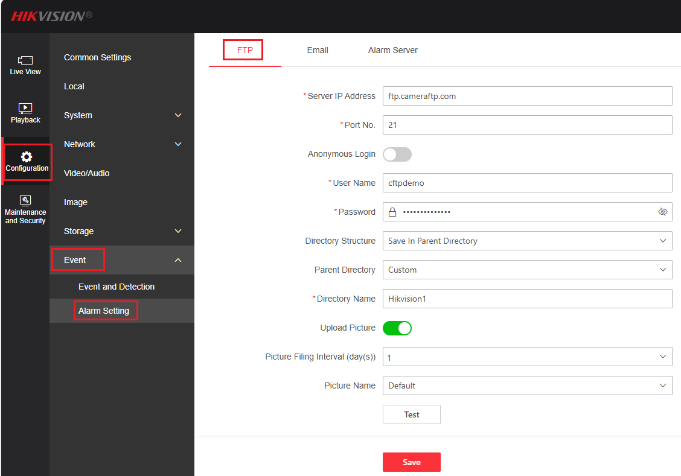Open the Parent Directory dropdown

tap(527, 270)
